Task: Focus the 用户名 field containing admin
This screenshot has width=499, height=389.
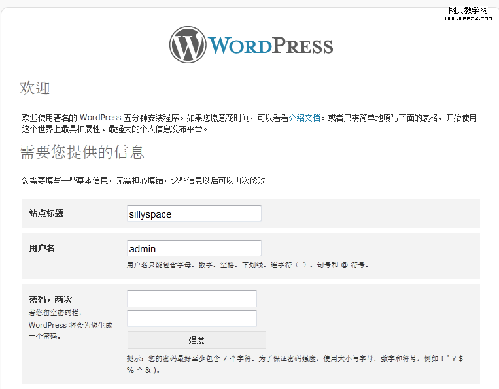Action: [194, 248]
